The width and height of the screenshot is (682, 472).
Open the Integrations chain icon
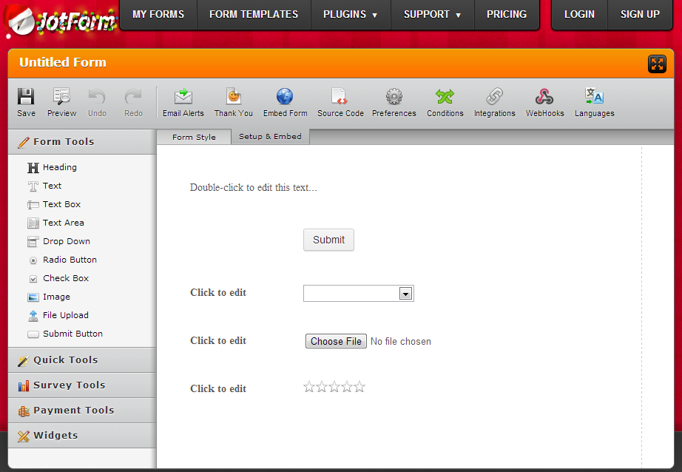[495, 97]
